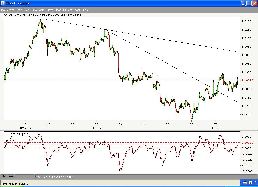This screenshot has height=187, width=258.
Task: Minimize the Chart window
Action: (x=243, y=3)
